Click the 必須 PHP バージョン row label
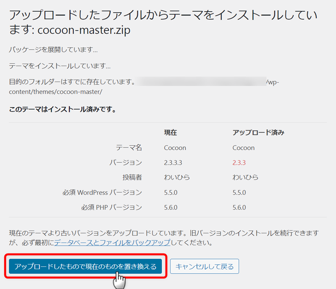 pos(111,207)
